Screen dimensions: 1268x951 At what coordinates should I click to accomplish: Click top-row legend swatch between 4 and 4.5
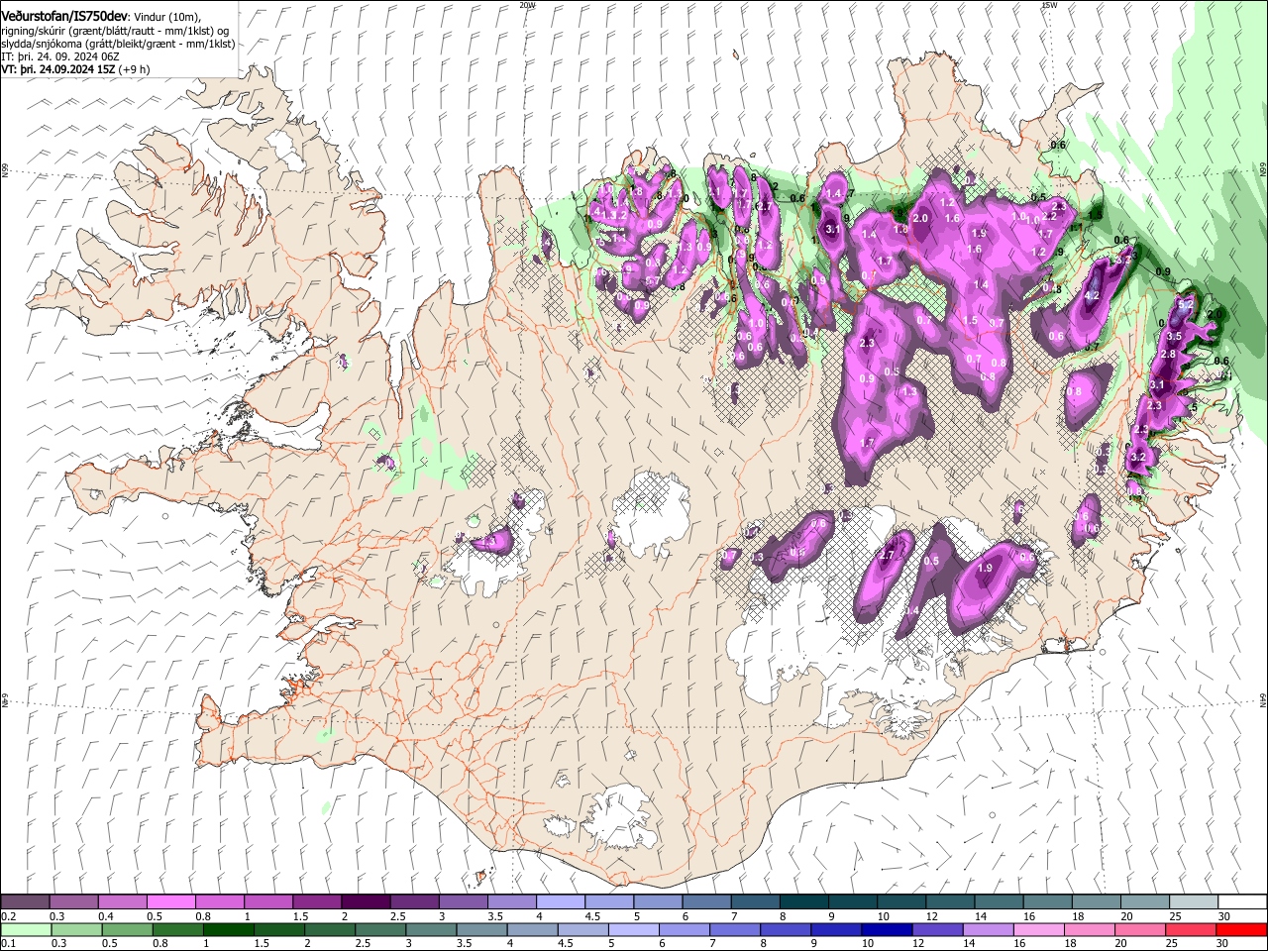pos(561,901)
